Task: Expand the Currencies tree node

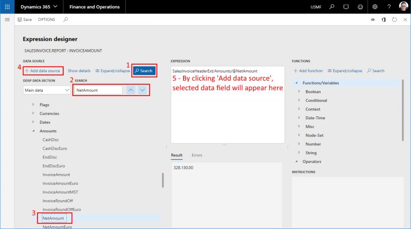Action: tap(34, 114)
